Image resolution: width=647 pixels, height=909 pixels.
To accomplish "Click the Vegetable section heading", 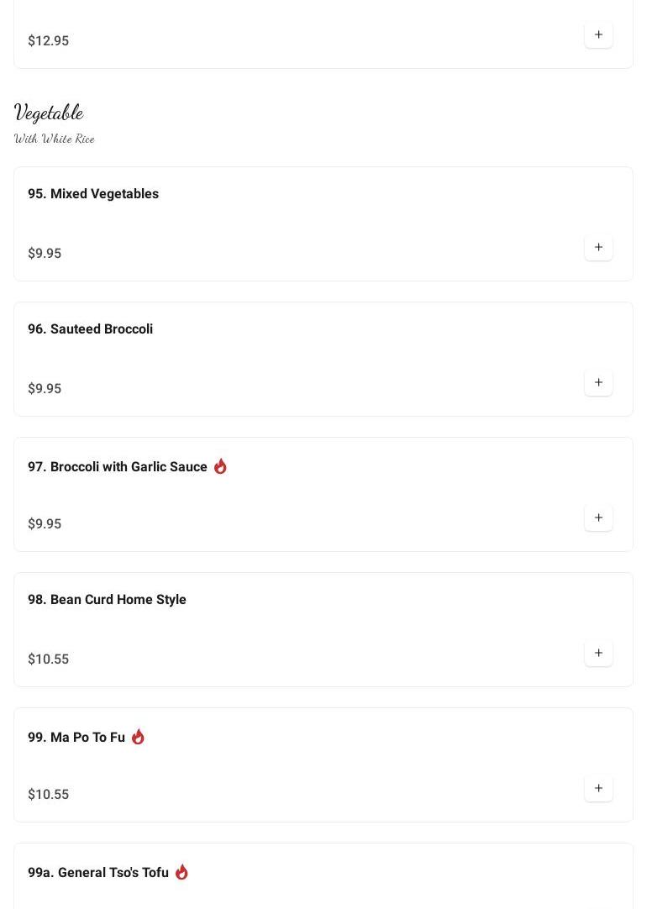I will coord(49,113).
